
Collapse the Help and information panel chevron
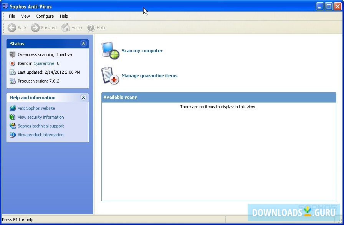pos(83,98)
